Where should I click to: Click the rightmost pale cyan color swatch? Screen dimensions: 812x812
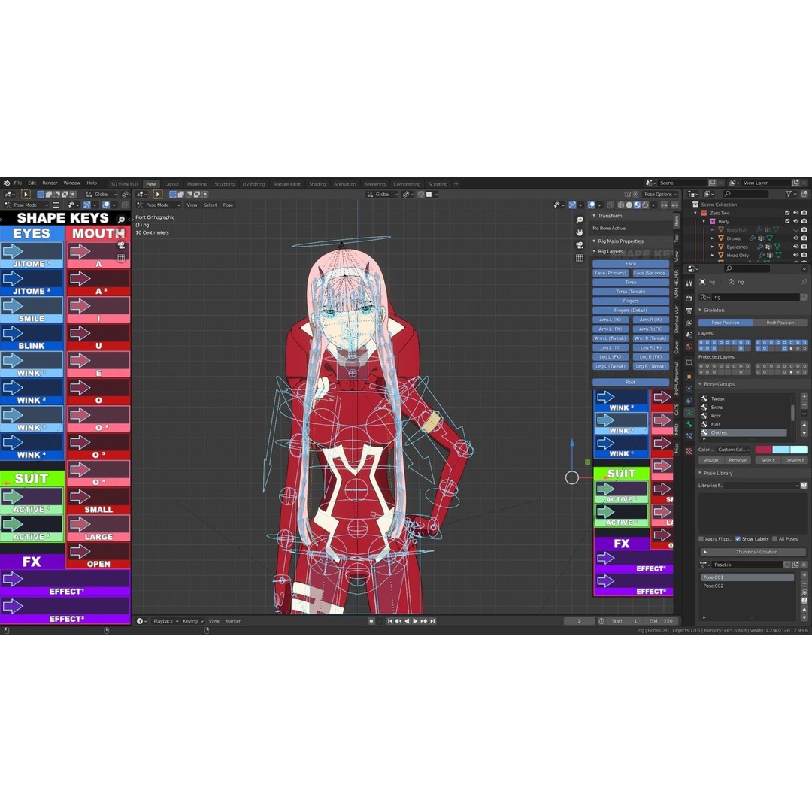[799, 450]
